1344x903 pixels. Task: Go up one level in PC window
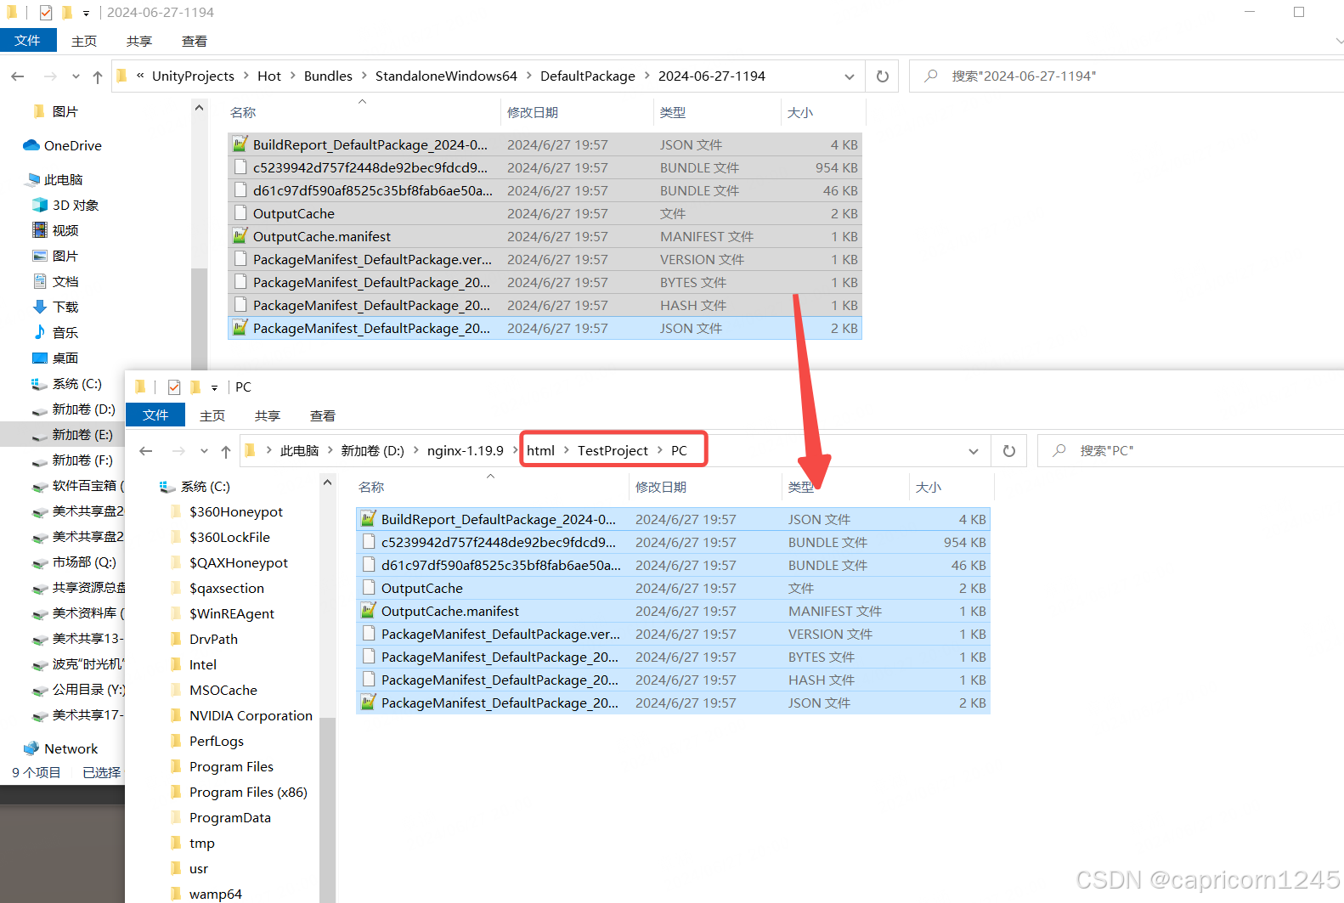coord(226,451)
